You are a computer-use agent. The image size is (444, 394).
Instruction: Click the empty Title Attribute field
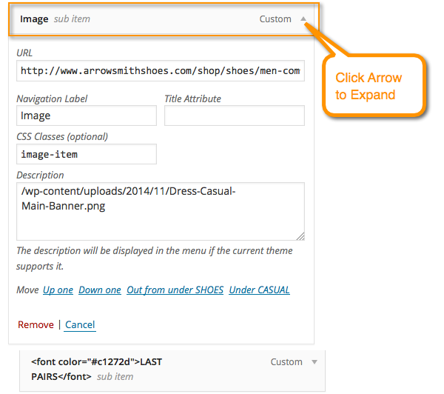(x=234, y=116)
